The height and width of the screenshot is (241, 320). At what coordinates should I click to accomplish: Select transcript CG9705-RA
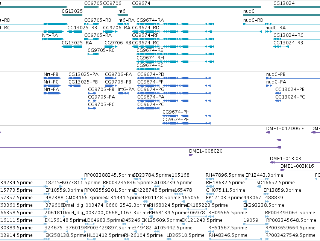(98, 35)
